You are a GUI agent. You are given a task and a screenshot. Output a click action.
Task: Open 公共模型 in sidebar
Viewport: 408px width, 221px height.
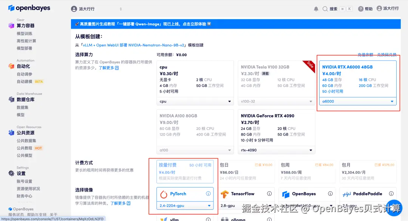coord(25,155)
